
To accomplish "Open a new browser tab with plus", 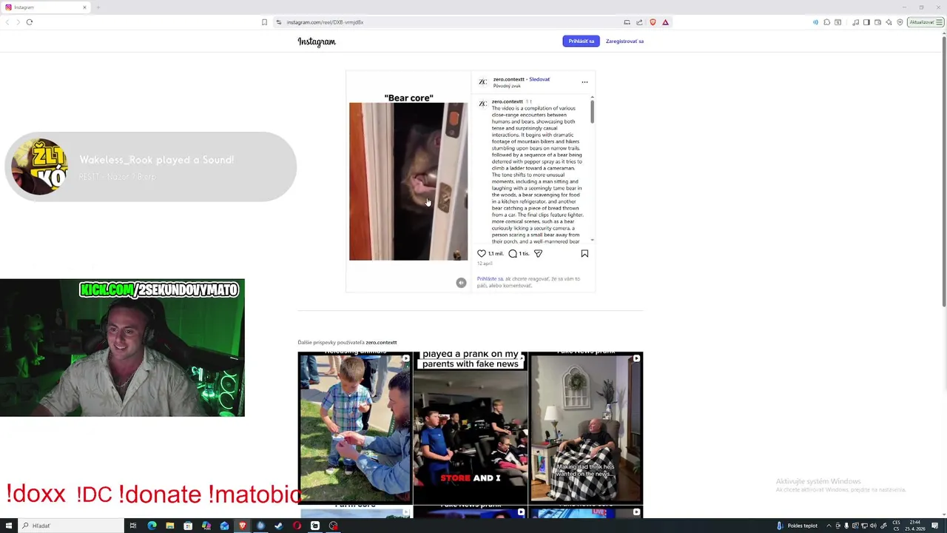I will 98,7.
